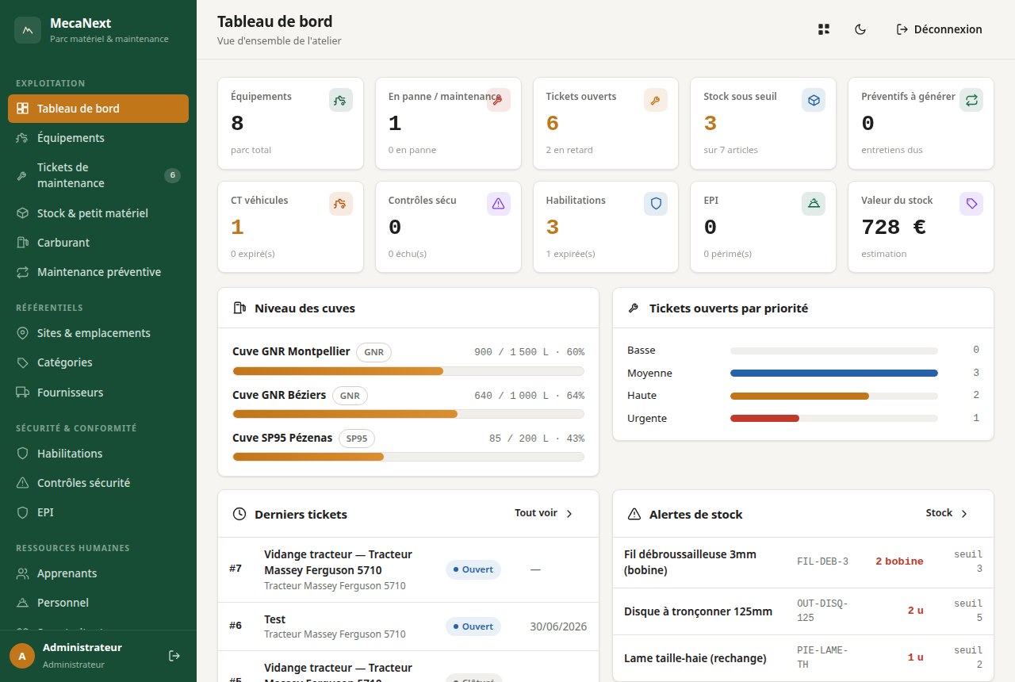The image size is (1015, 682).
Task: Click the Moyenne priority bar
Action: 834,373
